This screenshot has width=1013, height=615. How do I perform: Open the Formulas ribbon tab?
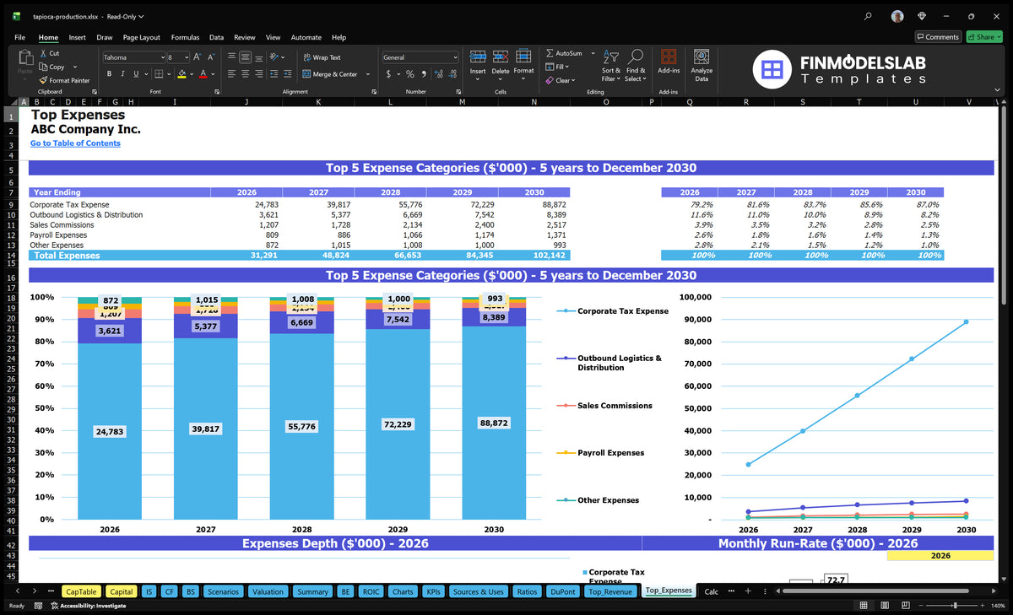(x=185, y=37)
